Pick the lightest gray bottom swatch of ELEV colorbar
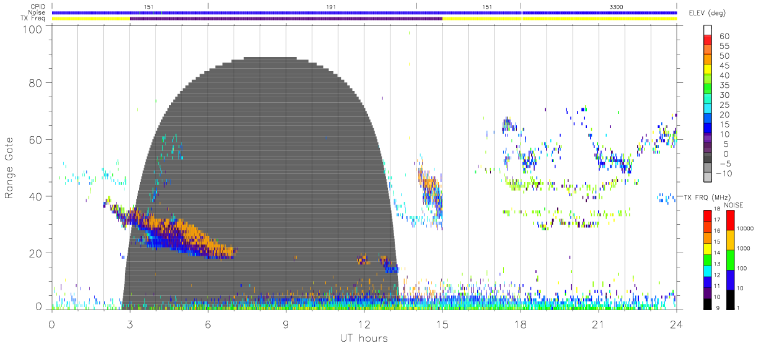The height and width of the screenshot is (351, 761). point(708,178)
